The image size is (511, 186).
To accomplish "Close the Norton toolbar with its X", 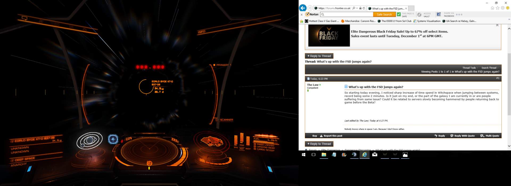I will 302,15.
